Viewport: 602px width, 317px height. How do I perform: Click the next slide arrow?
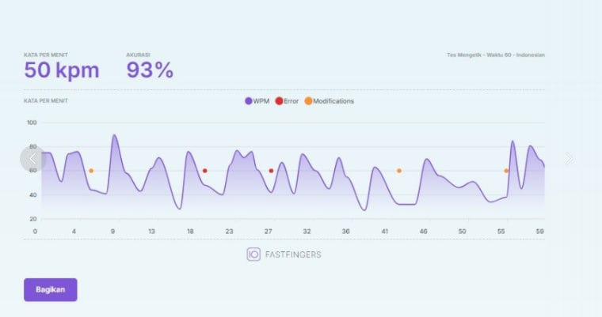[x=569, y=158]
